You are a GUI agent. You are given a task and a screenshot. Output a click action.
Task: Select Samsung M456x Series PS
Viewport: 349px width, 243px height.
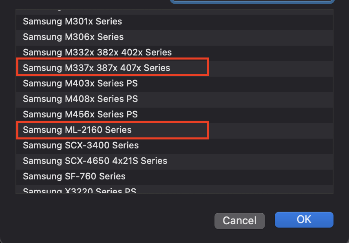[80, 114]
